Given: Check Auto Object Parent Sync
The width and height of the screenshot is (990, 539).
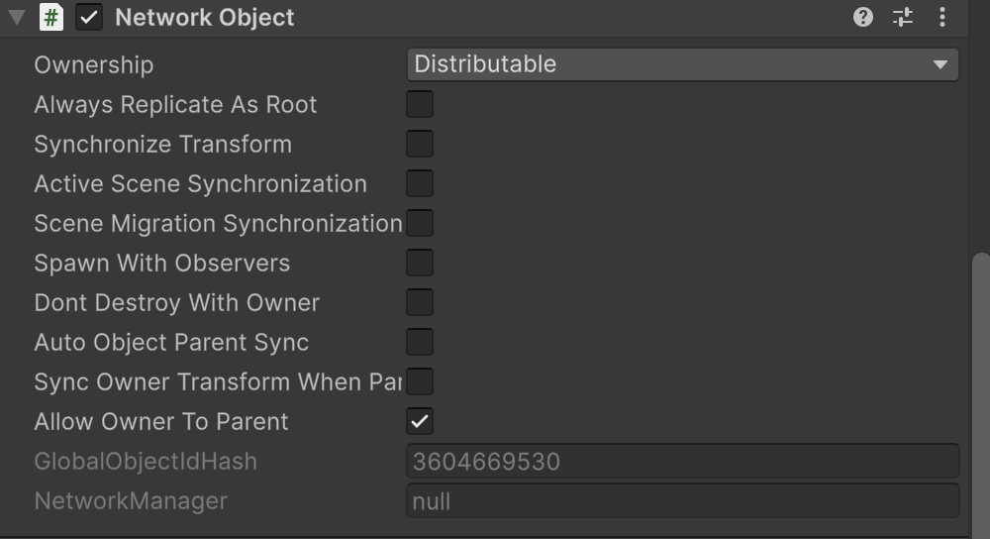Looking at the screenshot, I should (x=420, y=342).
